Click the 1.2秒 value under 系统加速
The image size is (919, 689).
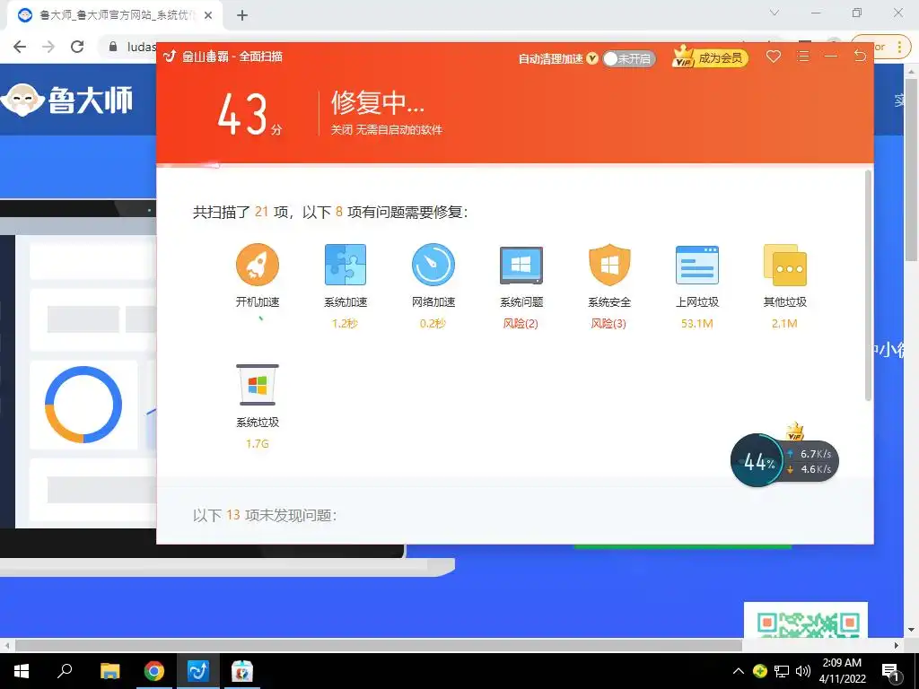(345, 323)
